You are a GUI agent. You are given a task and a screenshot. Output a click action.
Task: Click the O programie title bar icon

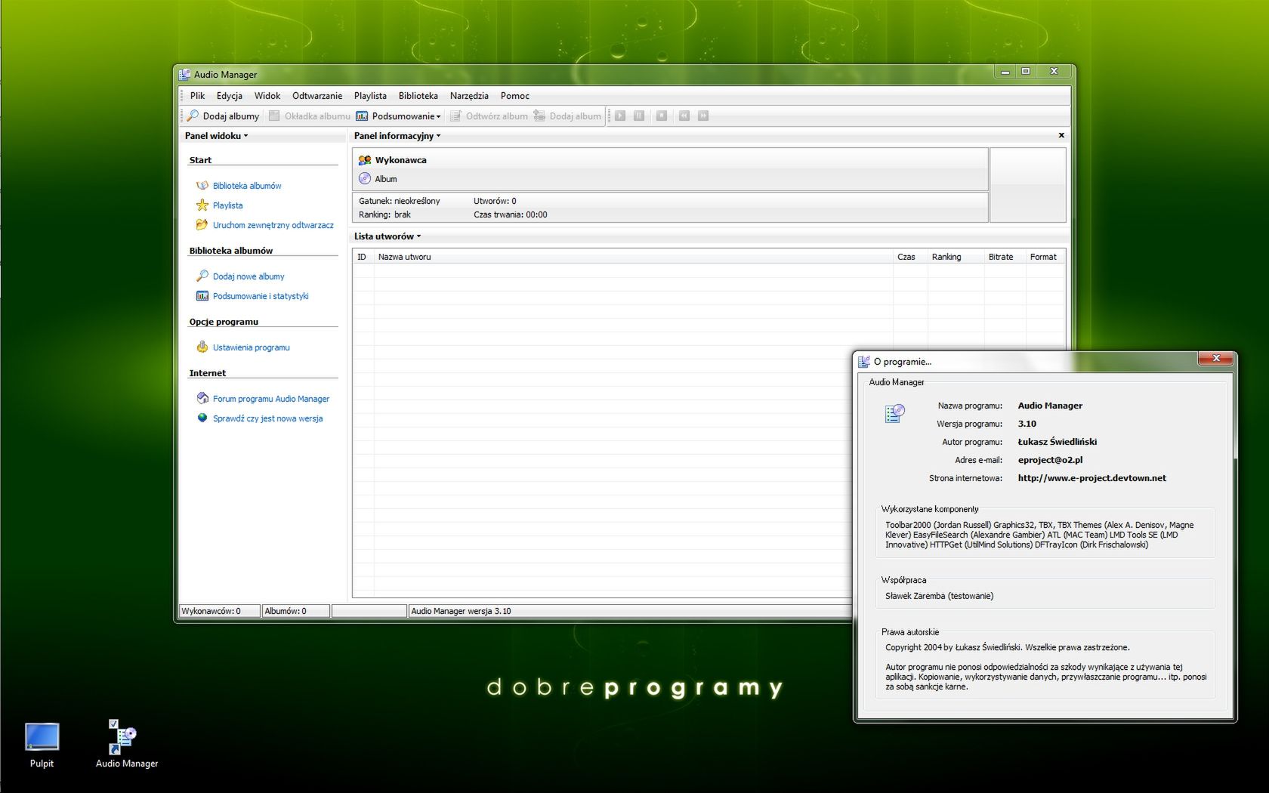864,362
